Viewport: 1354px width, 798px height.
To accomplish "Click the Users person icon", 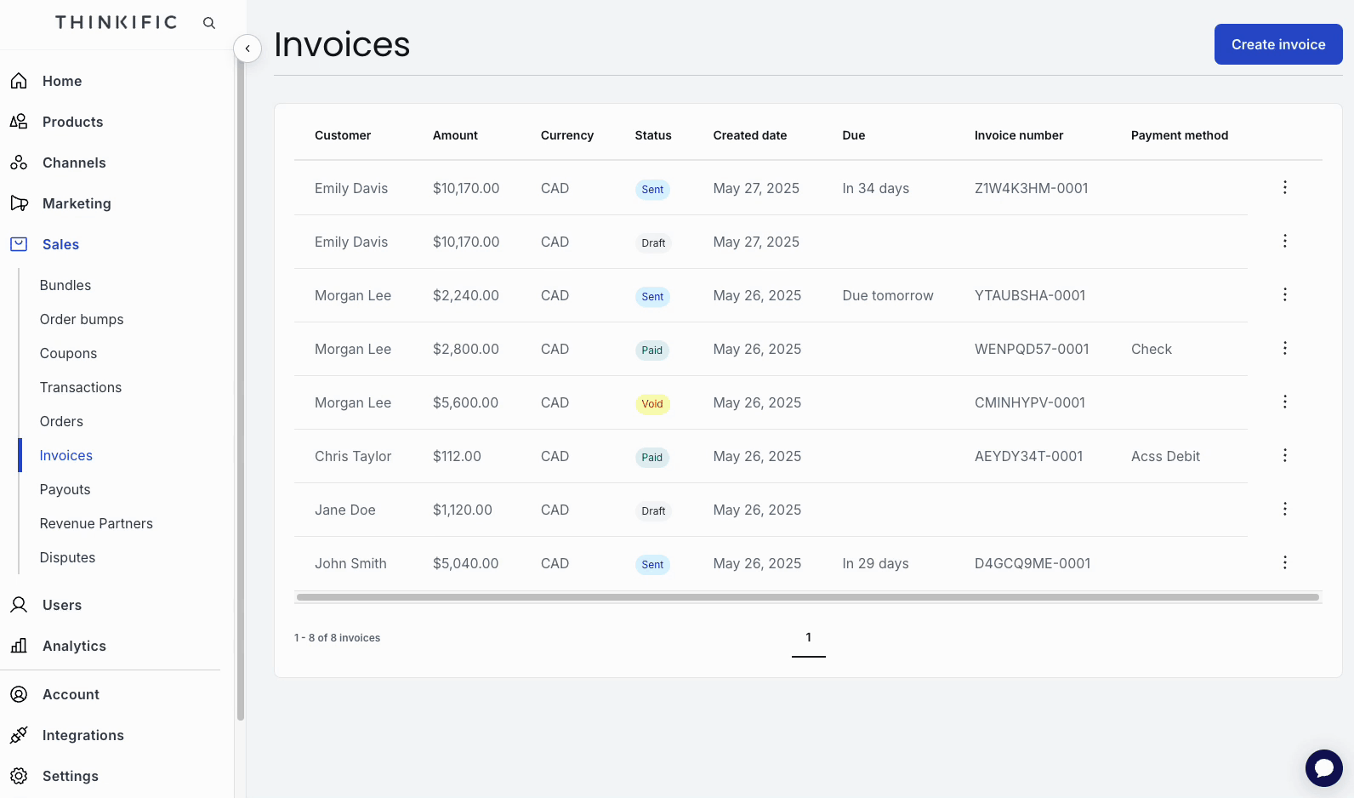I will pyautogui.click(x=19, y=605).
